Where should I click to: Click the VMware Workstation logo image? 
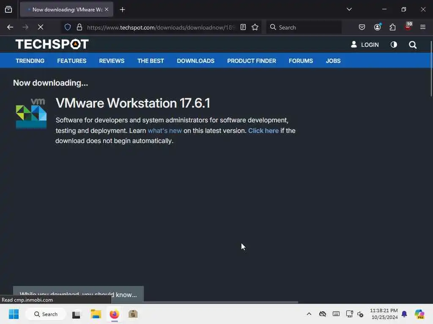click(31, 113)
